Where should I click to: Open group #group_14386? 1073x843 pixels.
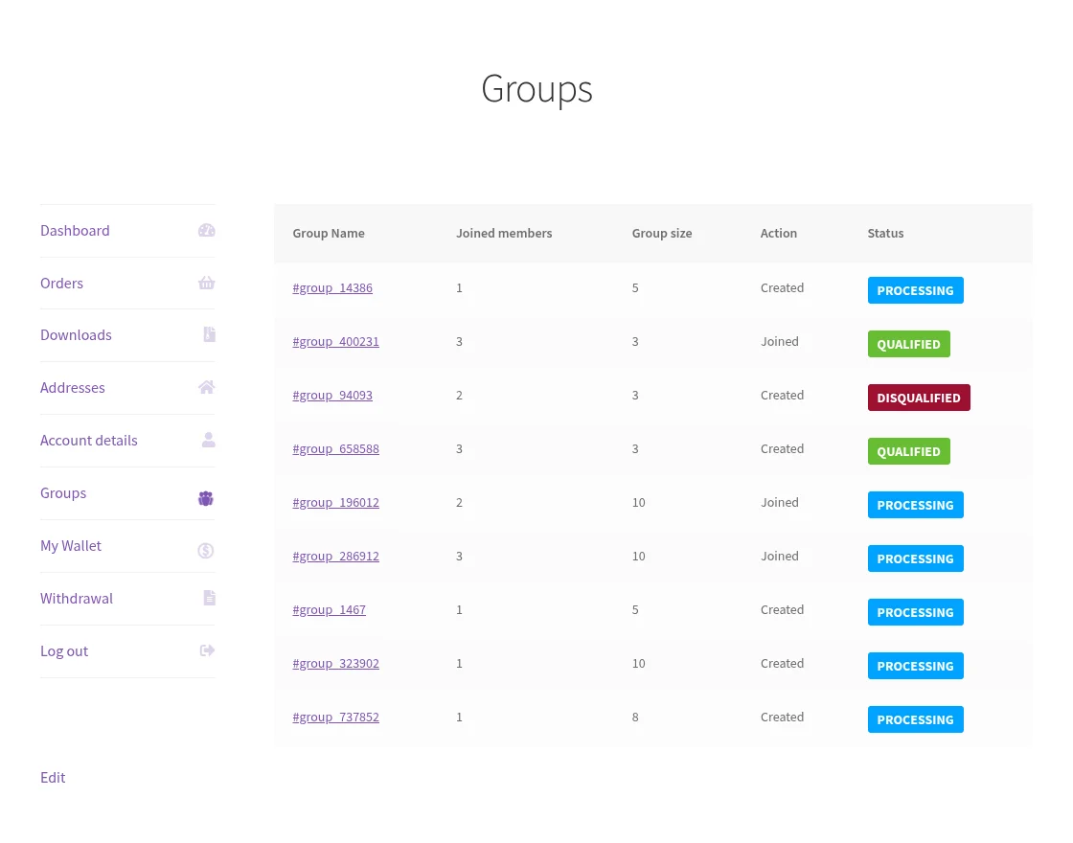tap(332, 287)
